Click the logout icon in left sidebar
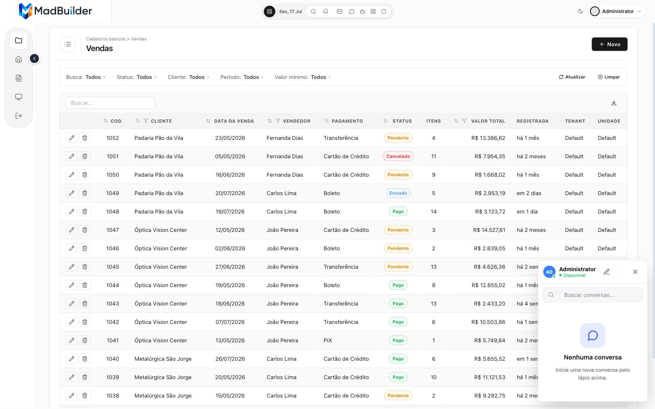 pyautogui.click(x=18, y=116)
